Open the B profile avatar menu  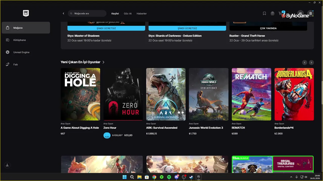tap(311, 14)
